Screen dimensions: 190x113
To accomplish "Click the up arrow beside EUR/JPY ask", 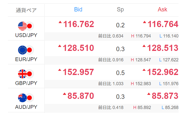I will [x=144, y=46].
